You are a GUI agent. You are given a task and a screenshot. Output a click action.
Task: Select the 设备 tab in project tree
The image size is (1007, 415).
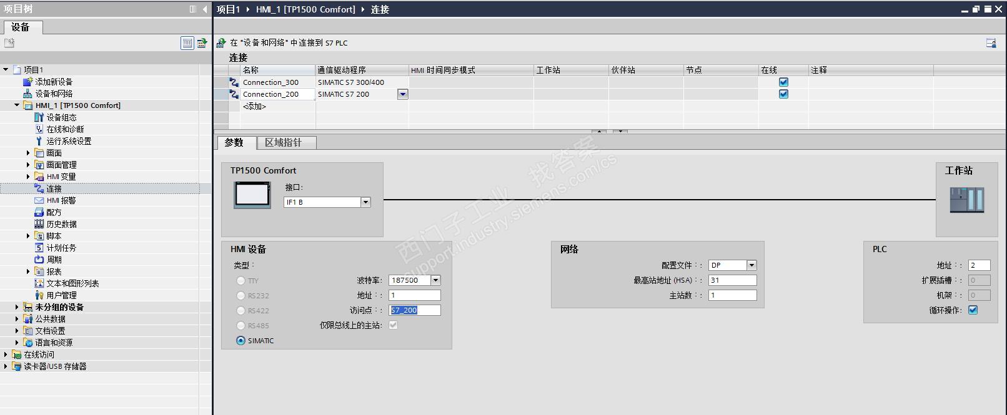pos(22,27)
